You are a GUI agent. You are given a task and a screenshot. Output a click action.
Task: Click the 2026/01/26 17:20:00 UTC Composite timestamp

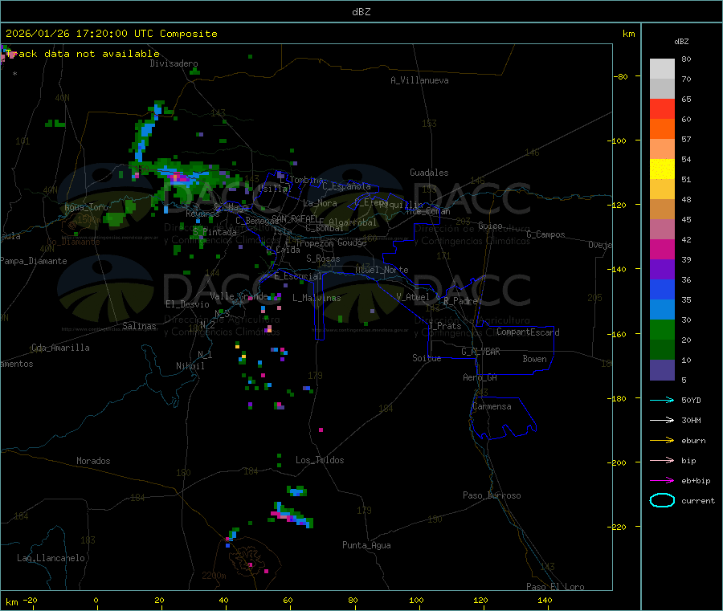pyautogui.click(x=111, y=34)
